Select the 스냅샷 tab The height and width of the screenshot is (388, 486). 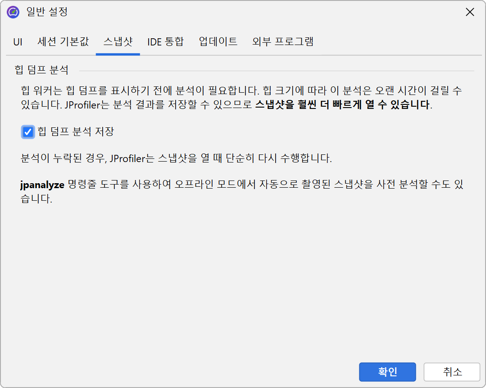[x=118, y=41]
